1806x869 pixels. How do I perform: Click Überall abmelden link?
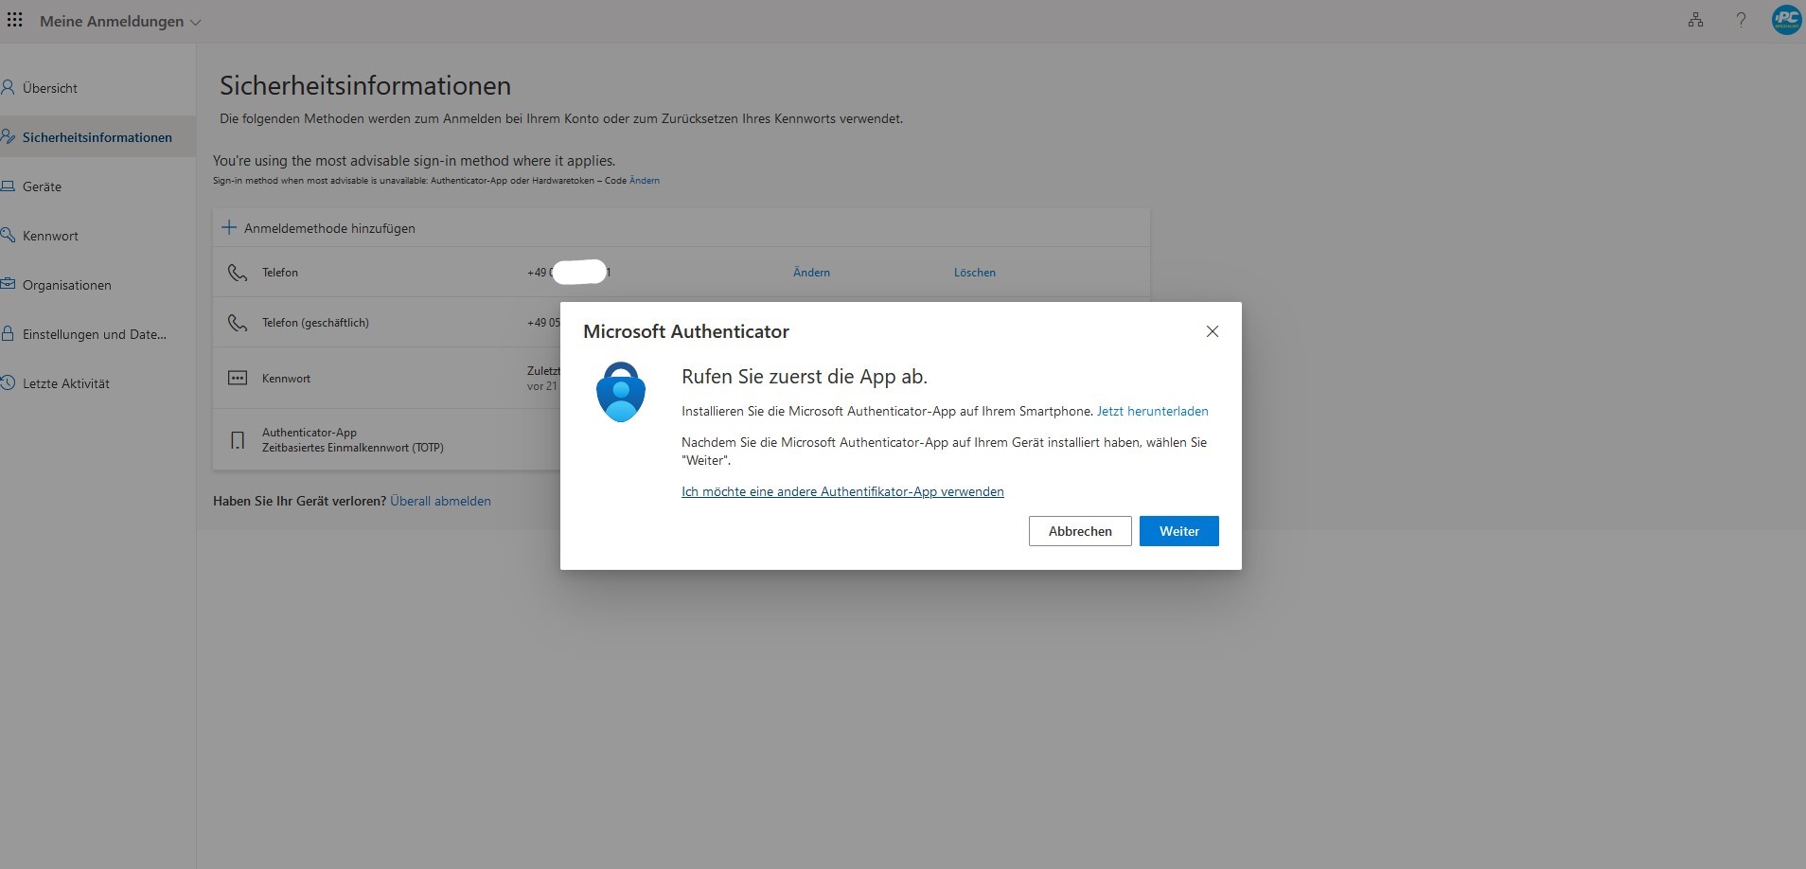click(440, 501)
